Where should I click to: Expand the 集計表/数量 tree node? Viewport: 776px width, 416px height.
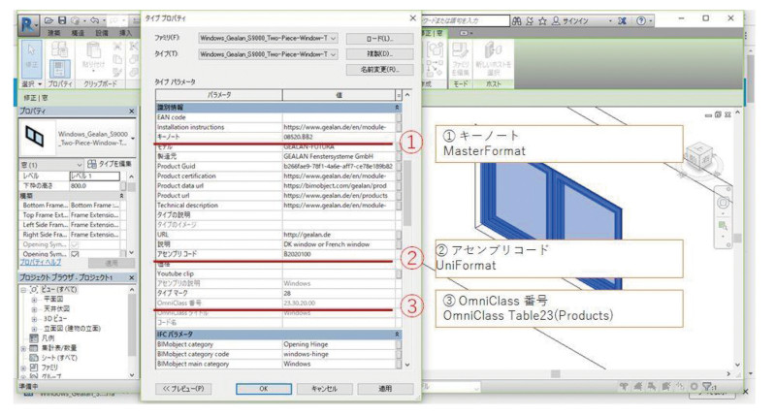click(23, 348)
